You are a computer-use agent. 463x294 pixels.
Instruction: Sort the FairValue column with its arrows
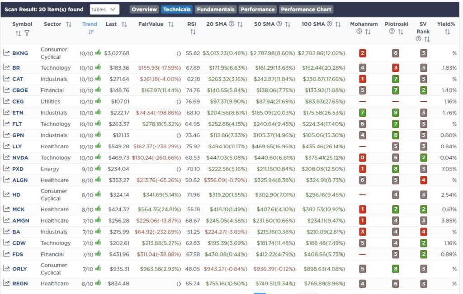point(170,24)
